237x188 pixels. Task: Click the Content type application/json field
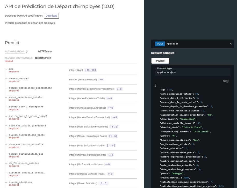tap(192, 72)
